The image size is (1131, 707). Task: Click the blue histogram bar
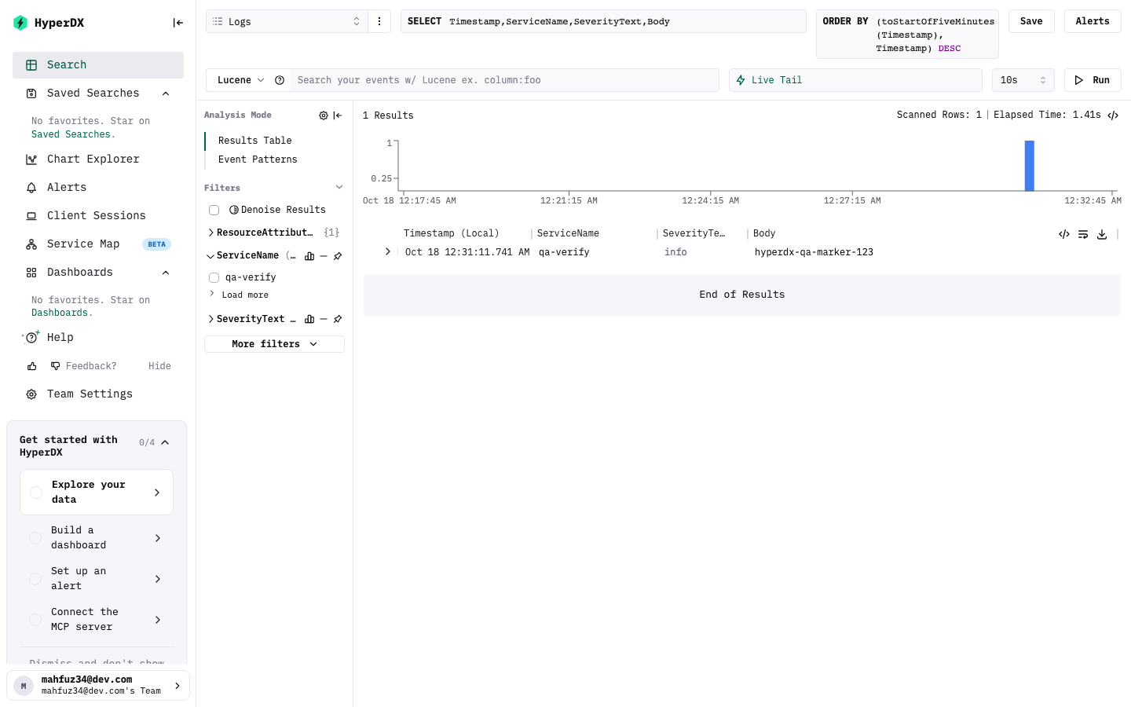tap(1029, 166)
